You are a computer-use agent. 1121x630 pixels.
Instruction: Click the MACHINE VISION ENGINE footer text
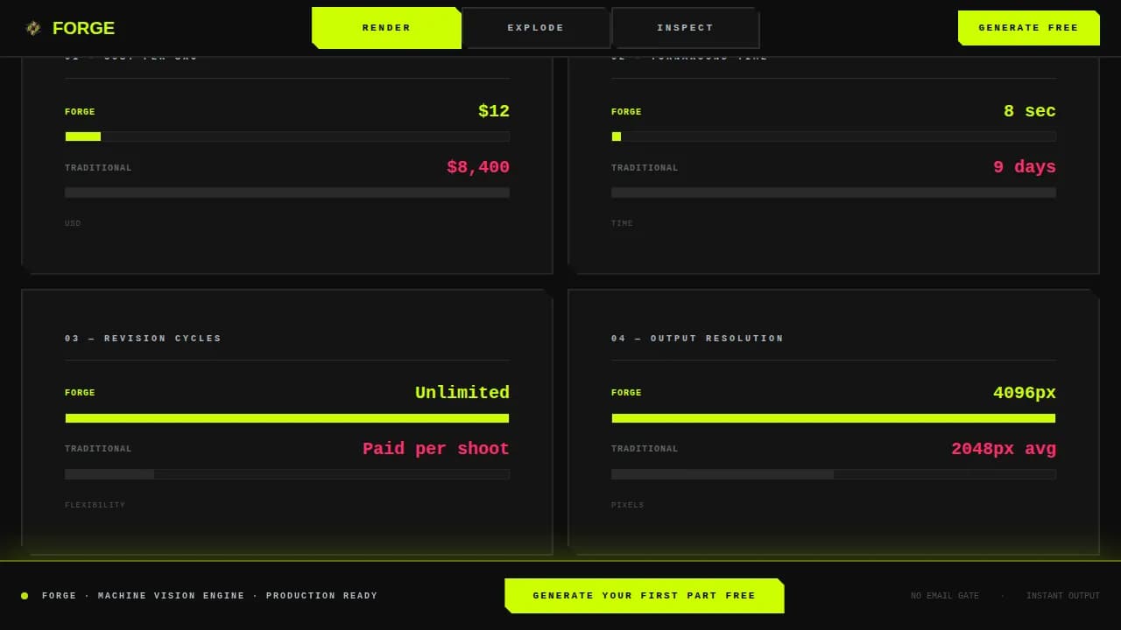pos(171,595)
